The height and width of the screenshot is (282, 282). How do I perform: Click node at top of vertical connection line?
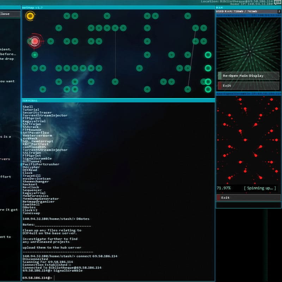click(115, 28)
